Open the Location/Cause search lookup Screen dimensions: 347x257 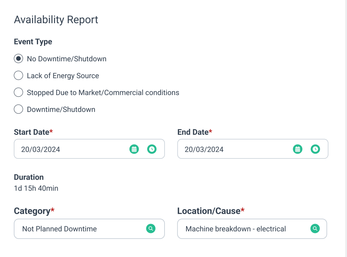[315, 229]
